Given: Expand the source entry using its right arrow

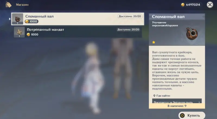Looking at the screenshot, I should coord(200,102).
